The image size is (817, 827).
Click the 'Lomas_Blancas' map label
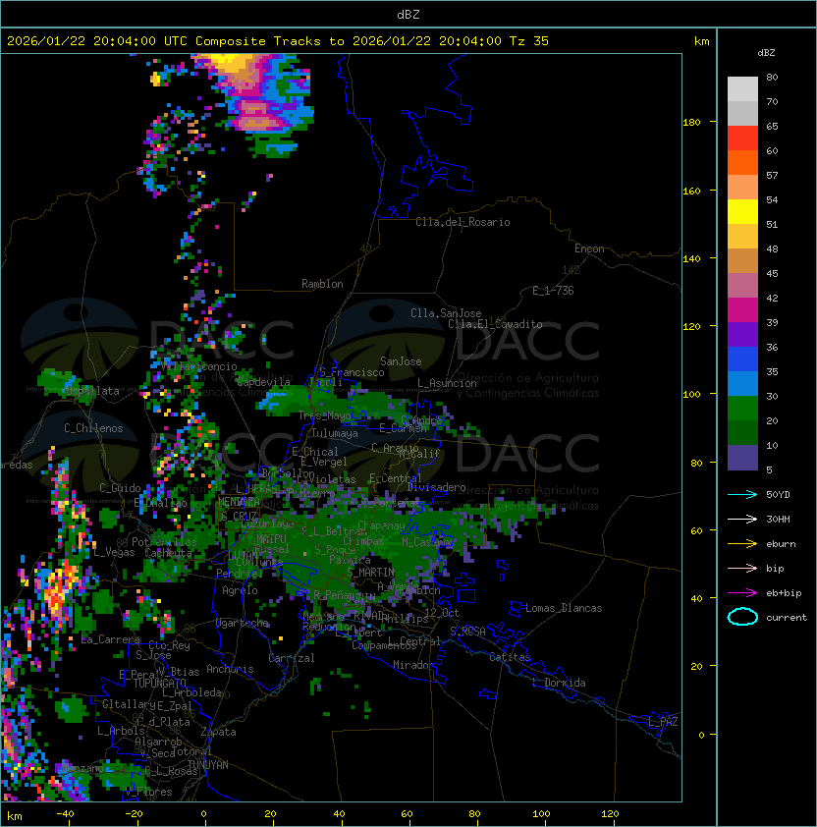(x=564, y=608)
